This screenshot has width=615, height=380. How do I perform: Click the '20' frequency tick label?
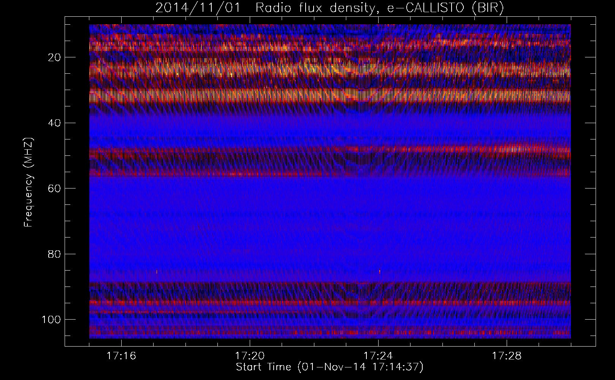pos(54,57)
